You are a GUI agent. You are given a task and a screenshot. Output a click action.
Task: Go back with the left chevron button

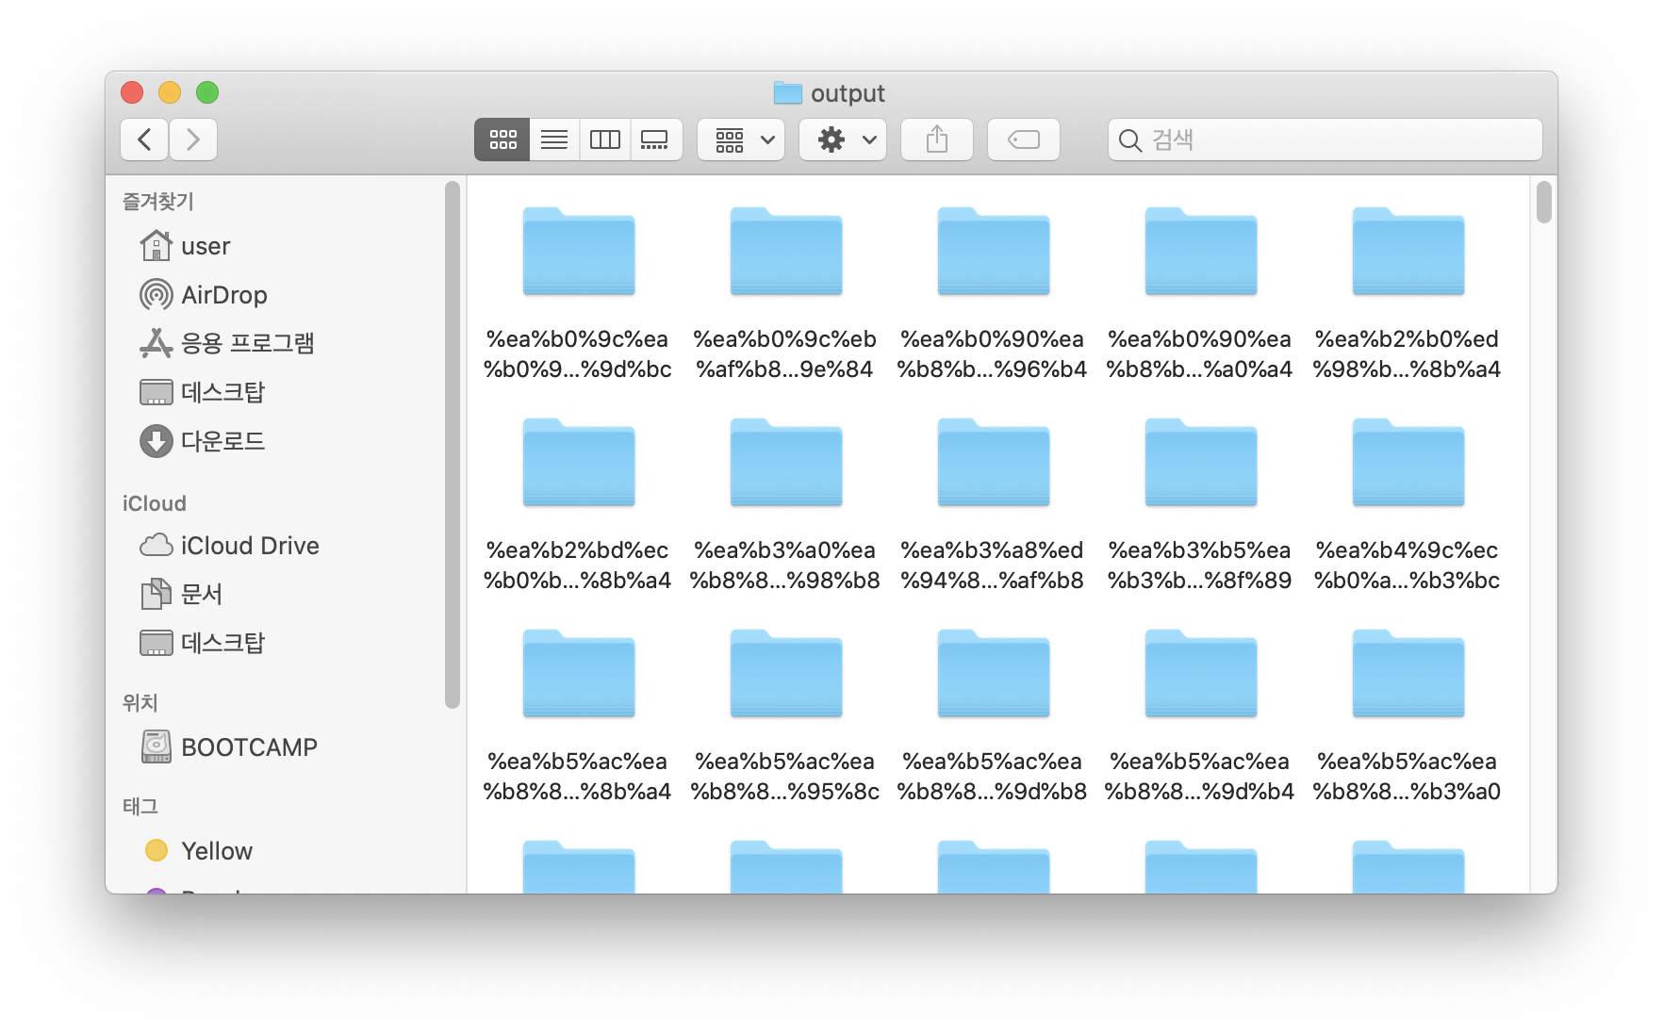pos(144,139)
